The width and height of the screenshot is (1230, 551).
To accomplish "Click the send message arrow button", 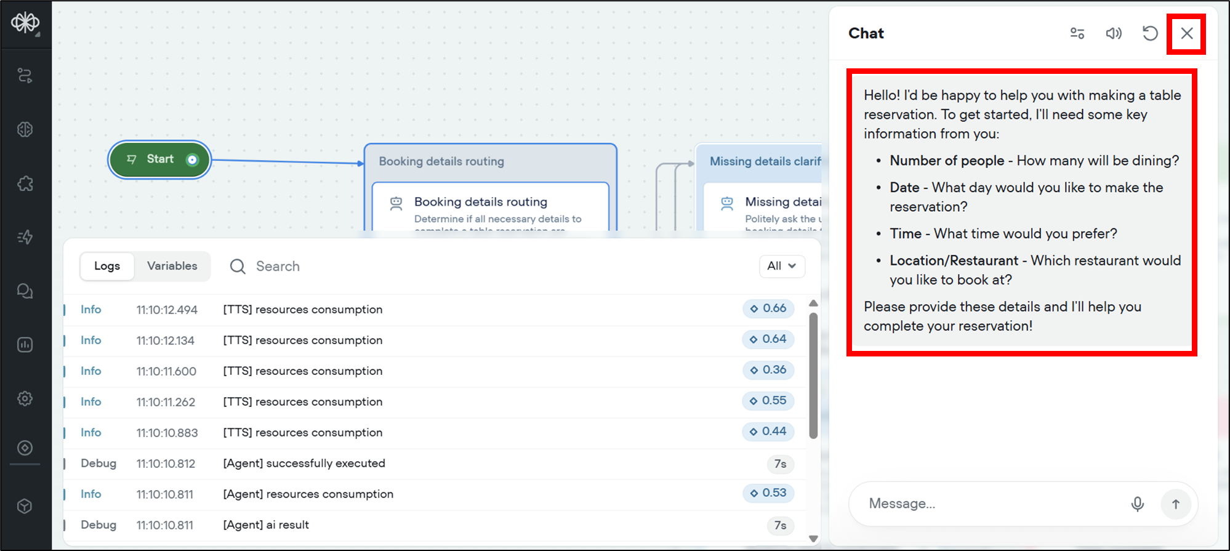I will [1175, 504].
